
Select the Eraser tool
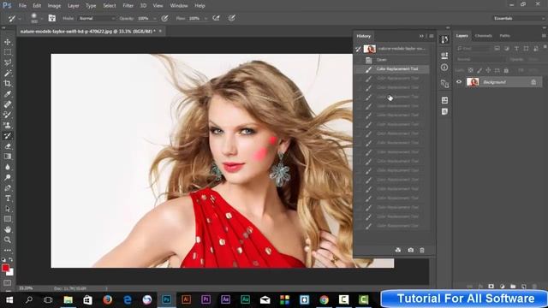pyautogui.click(x=8, y=146)
